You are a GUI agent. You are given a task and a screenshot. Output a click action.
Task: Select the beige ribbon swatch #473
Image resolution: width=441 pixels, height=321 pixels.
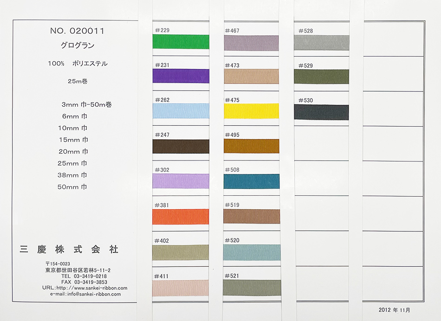tap(252, 77)
